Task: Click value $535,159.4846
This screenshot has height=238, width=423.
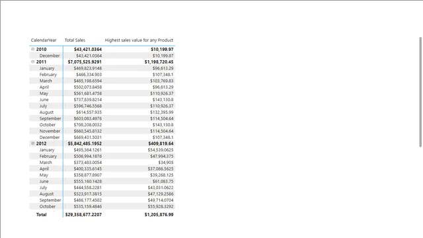Action: tap(88, 206)
